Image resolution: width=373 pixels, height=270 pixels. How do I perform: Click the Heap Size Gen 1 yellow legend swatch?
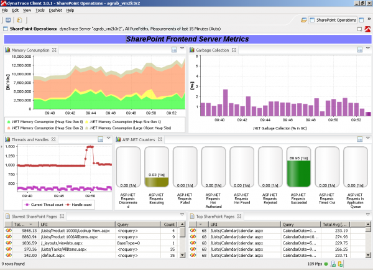click(86, 122)
